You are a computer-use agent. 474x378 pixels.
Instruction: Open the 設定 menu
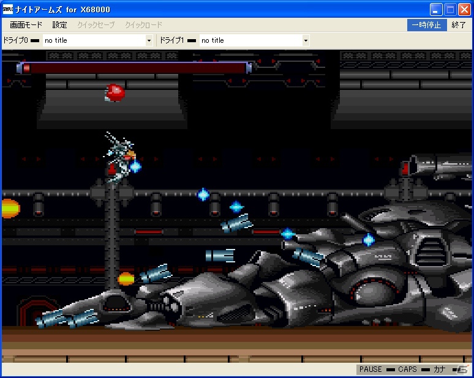coord(59,24)
